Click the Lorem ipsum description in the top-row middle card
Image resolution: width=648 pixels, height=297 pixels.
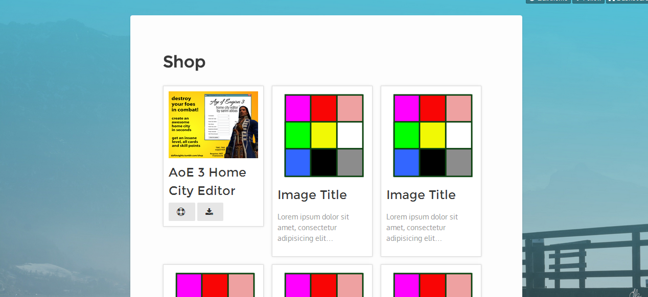(x=313, y=228)
